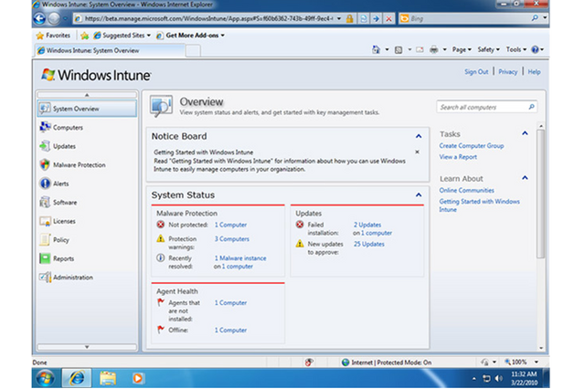The height and width of the screenshot is (389, 585).
Task: Open the Help question mark menu
Action: 537,49
